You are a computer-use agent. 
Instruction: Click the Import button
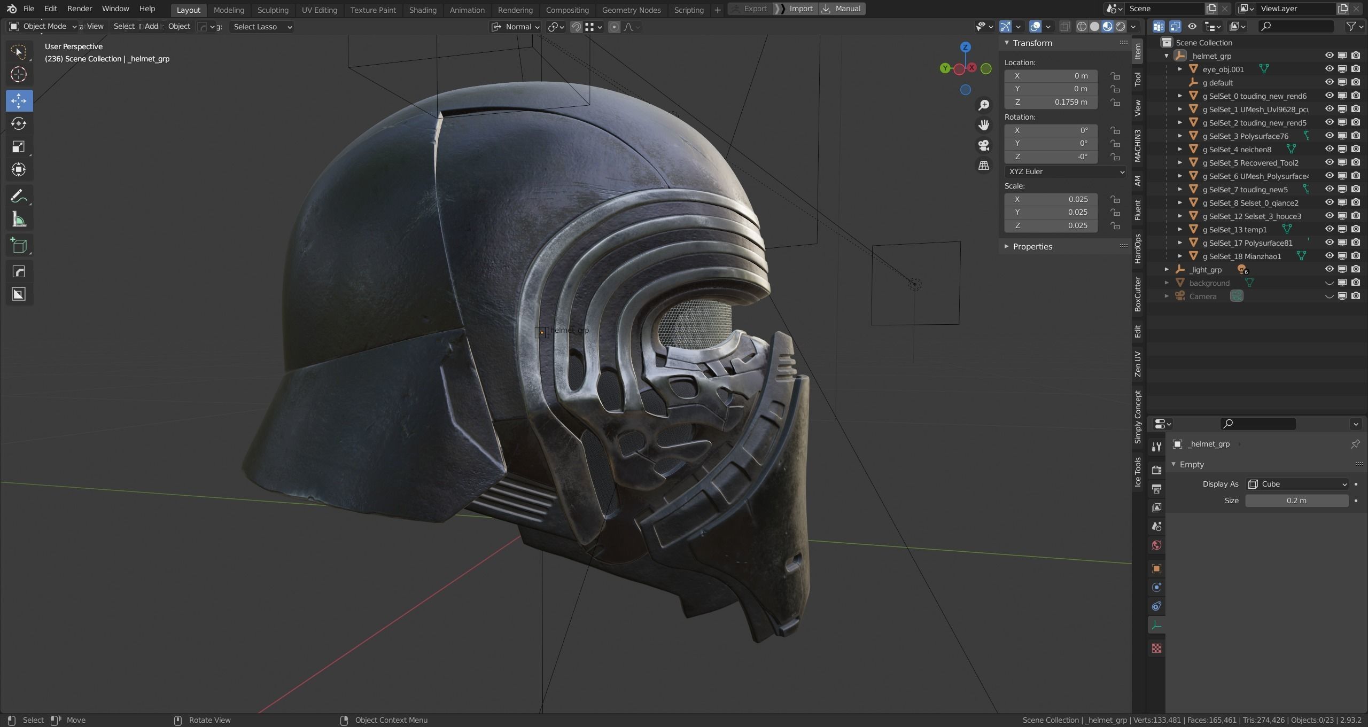pyautogui.click(x=796, y=9)
